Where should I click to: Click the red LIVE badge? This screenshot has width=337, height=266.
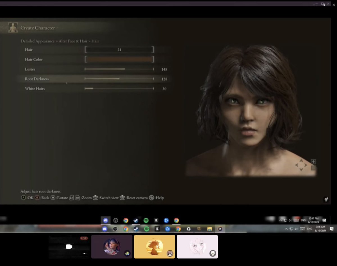(84, 238)
